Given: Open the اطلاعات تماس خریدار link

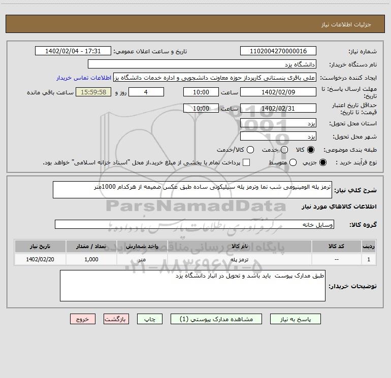Looking at the screenshot, I should click(x=84, y=78).
